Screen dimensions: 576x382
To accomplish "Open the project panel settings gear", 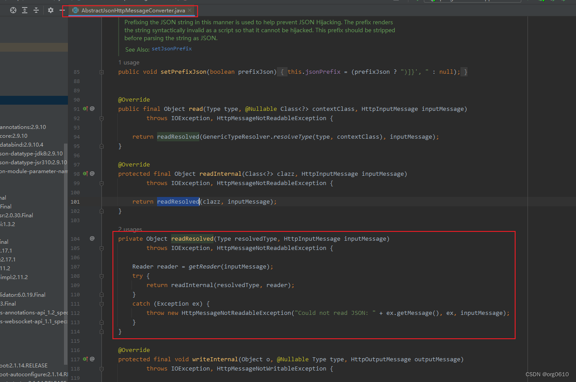I will (x=51, y=10).
